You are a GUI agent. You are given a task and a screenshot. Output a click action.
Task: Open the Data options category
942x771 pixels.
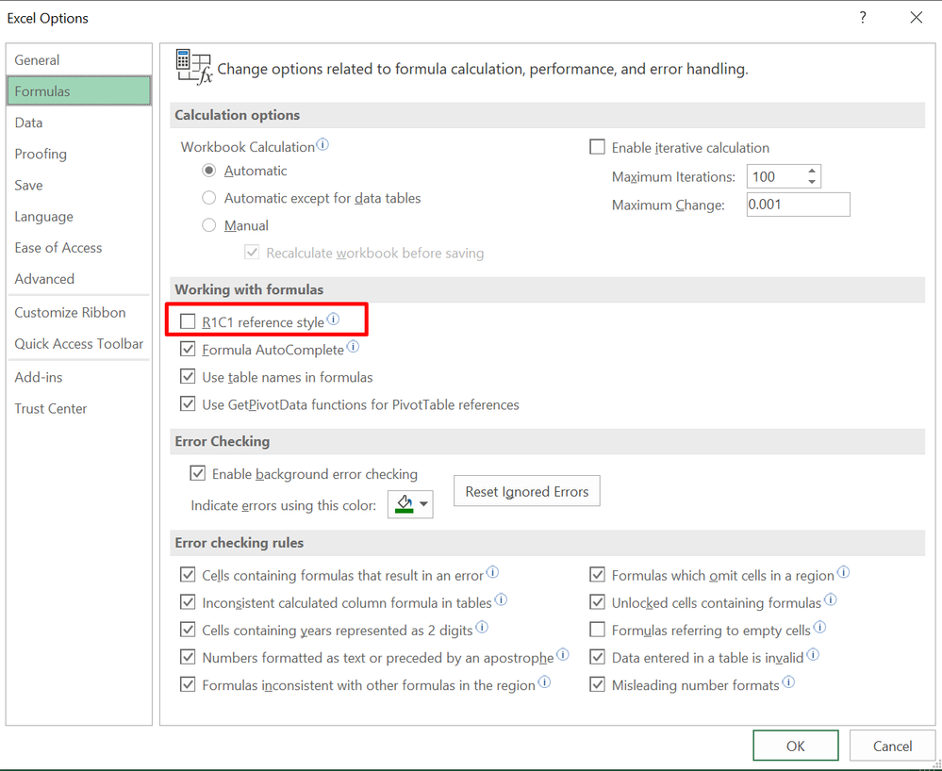pyautogui.click(x=78, y=123)
